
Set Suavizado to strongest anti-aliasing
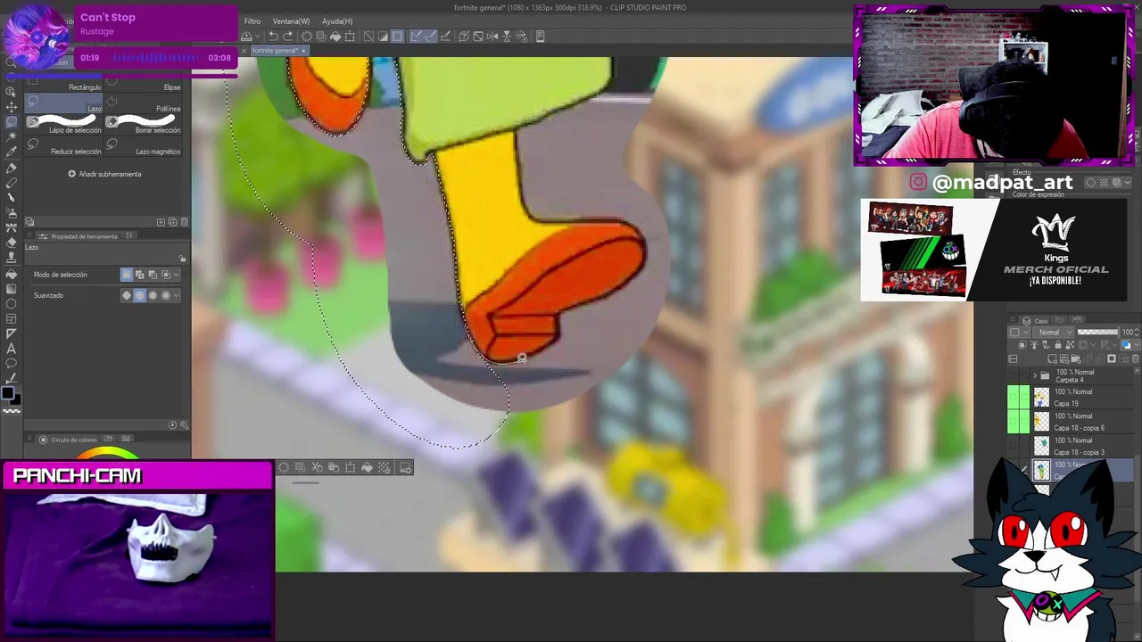point(166,295)
